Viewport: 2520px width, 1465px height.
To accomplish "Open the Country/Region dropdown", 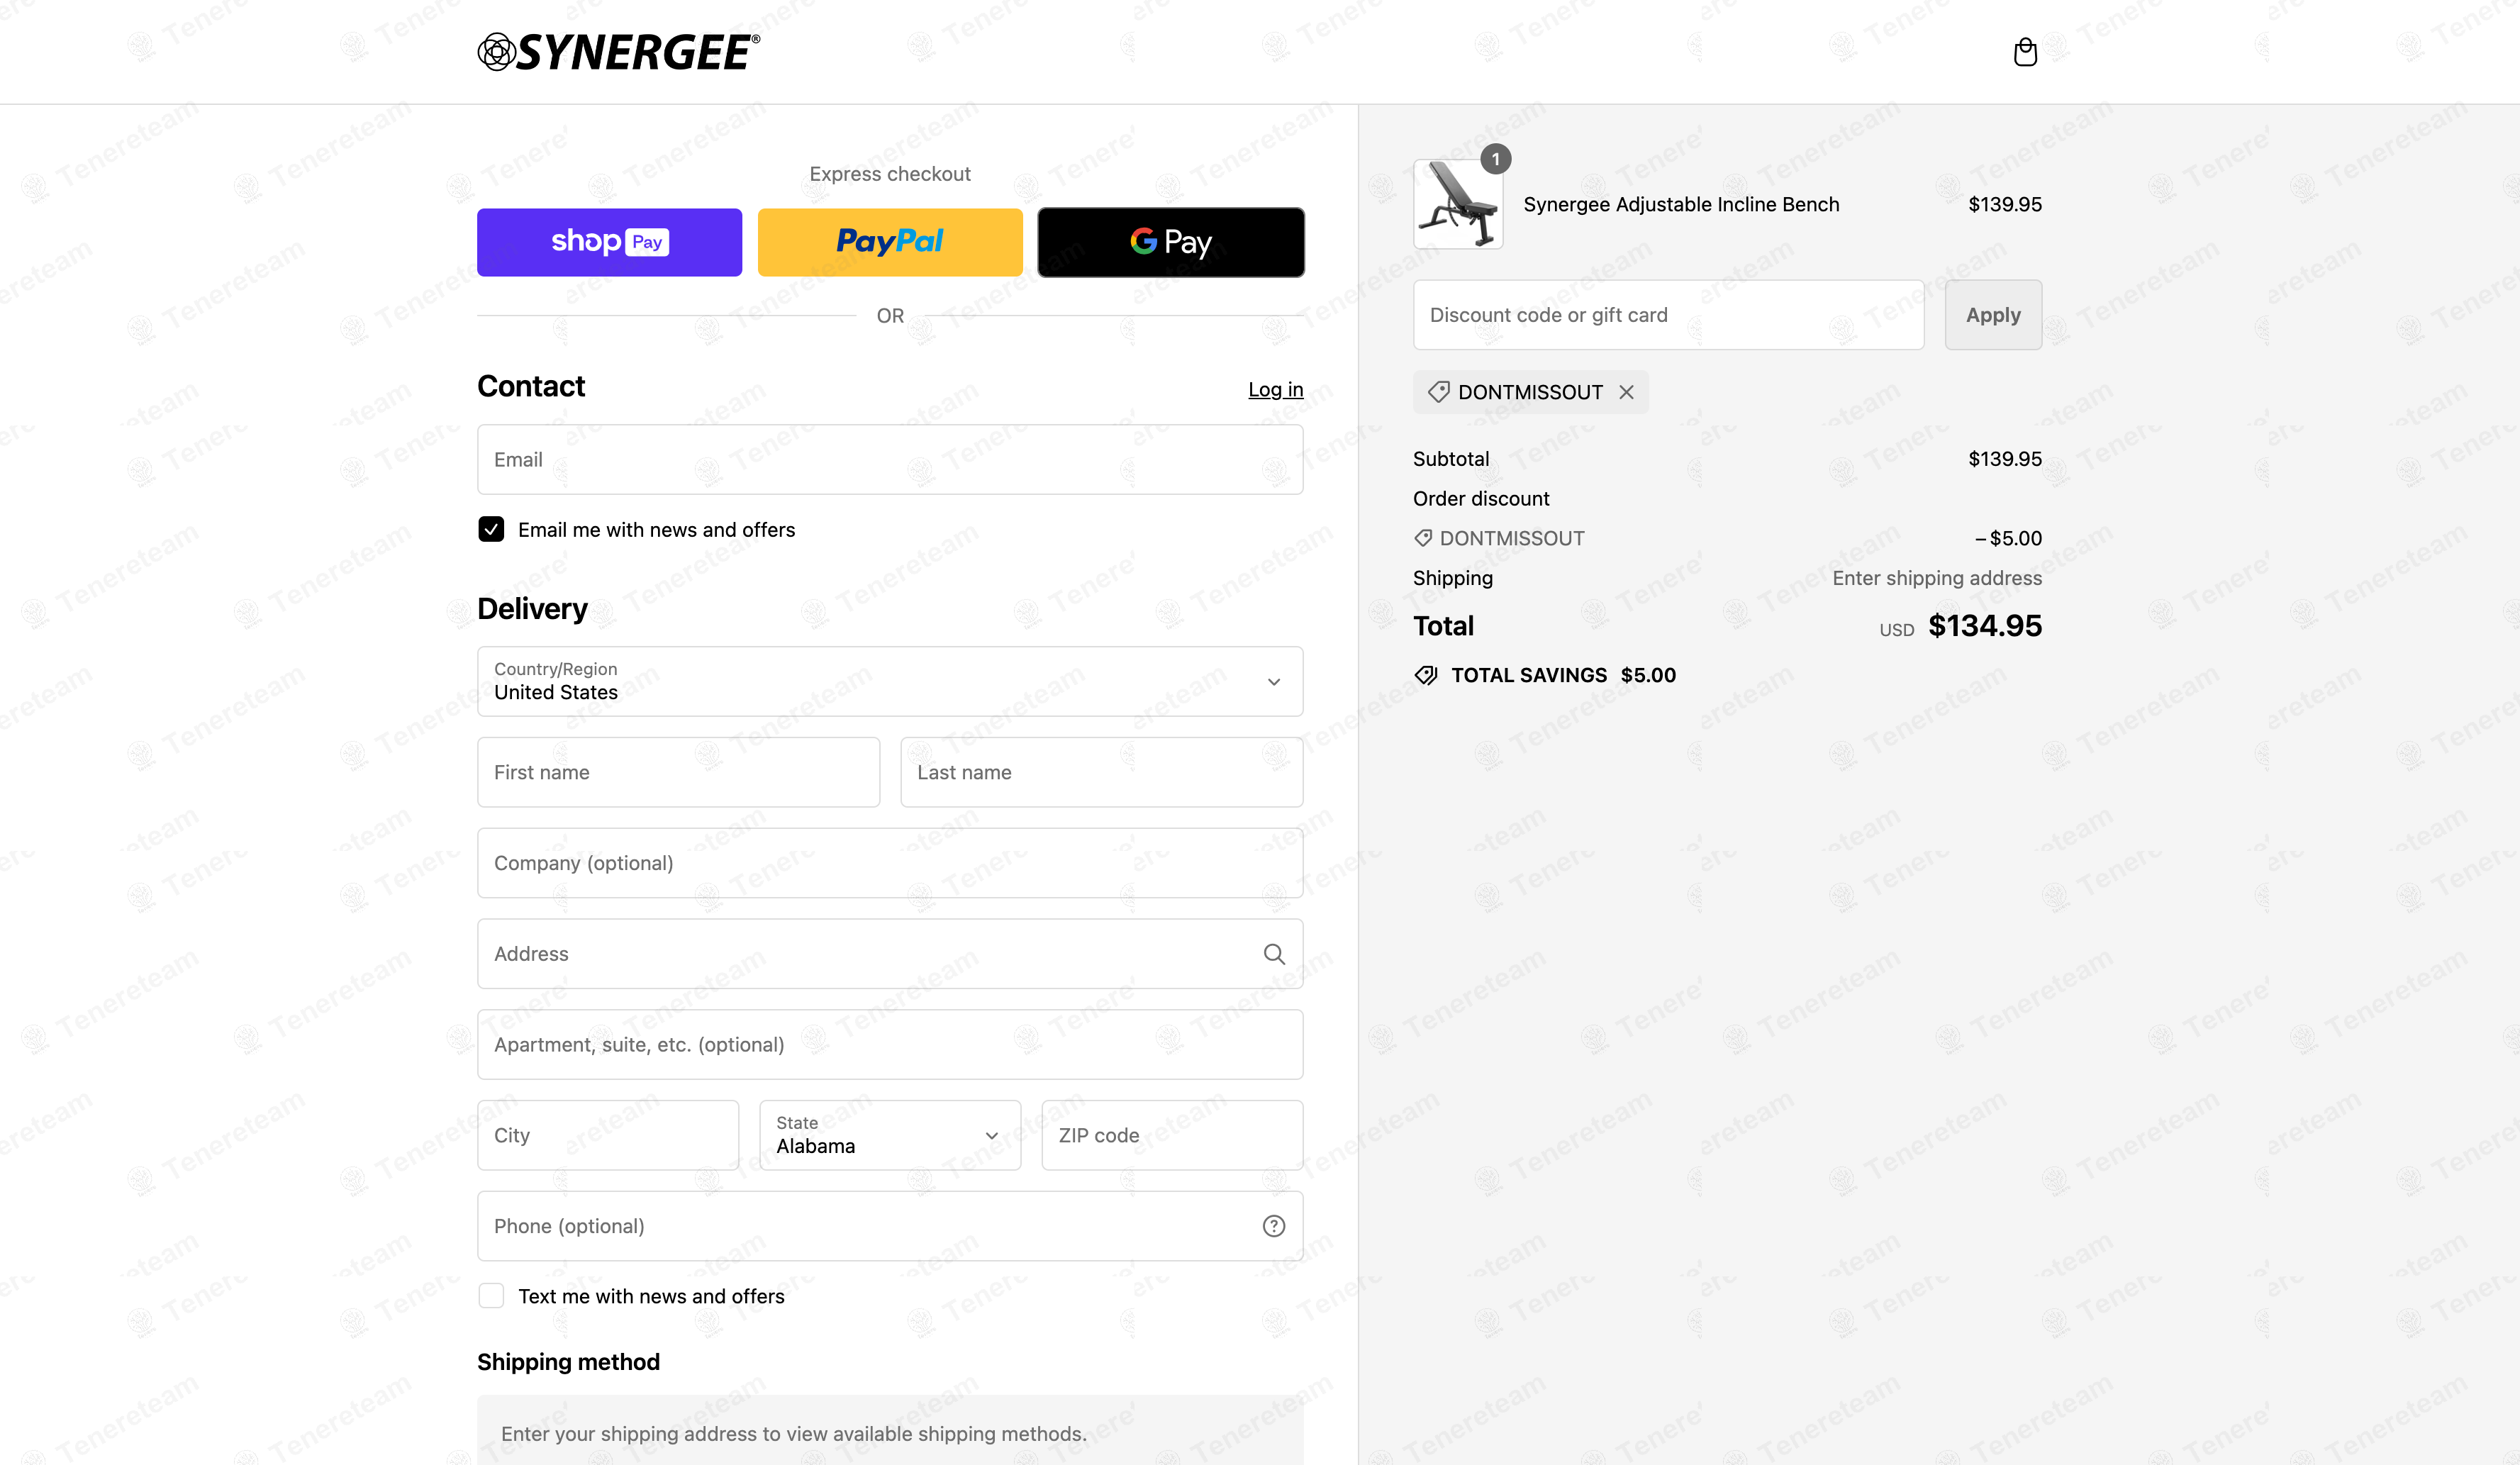I will coord(890,681).
